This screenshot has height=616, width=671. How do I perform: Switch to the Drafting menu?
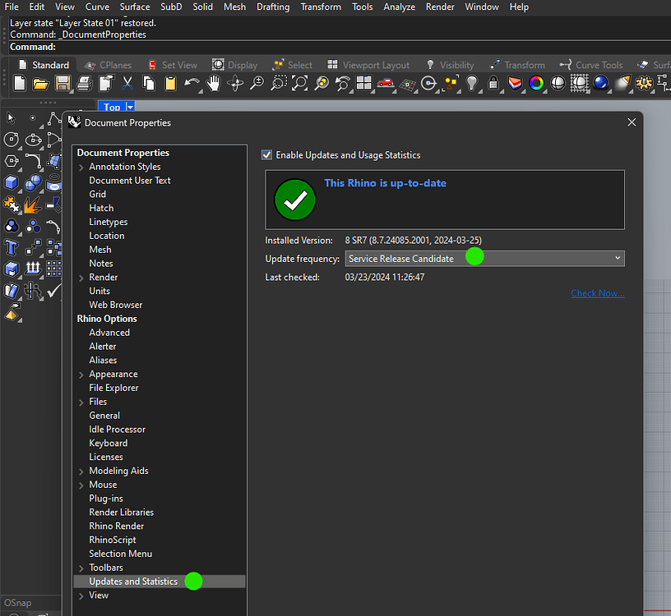point(273,7)
